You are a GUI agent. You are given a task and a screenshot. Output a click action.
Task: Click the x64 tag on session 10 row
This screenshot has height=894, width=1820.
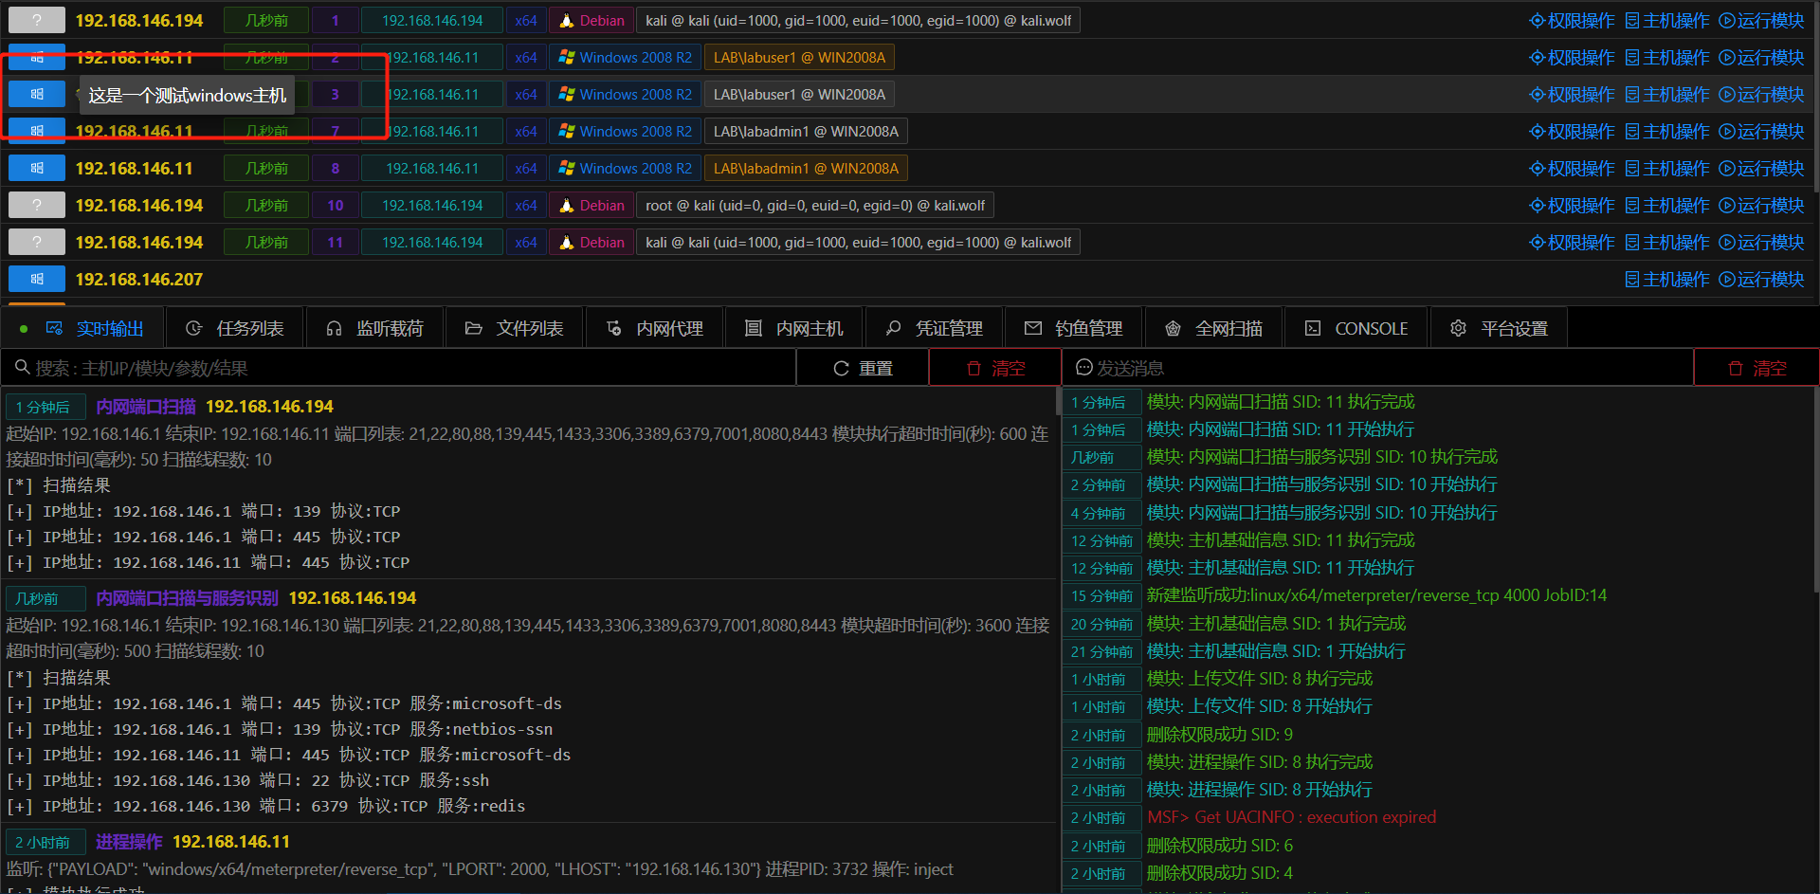click(526, 205)
